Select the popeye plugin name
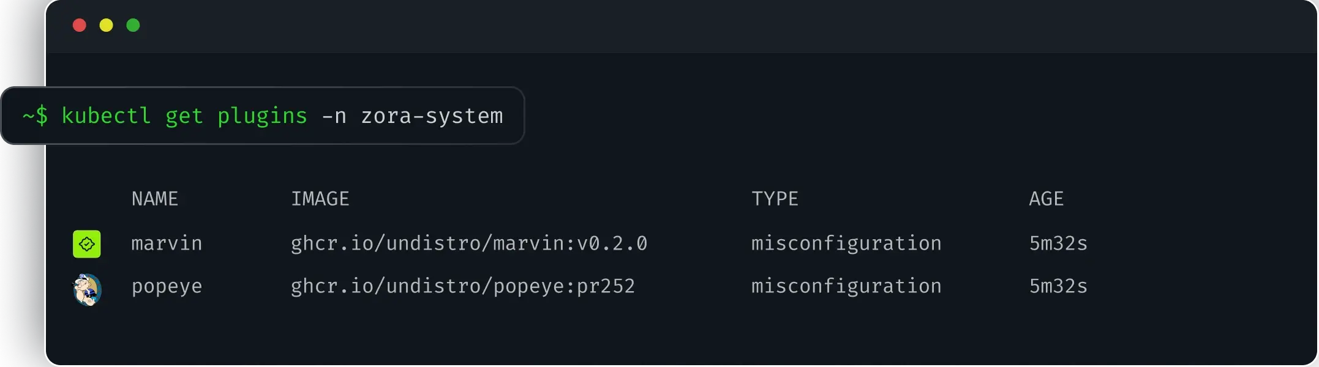 [x=167, y=287]
